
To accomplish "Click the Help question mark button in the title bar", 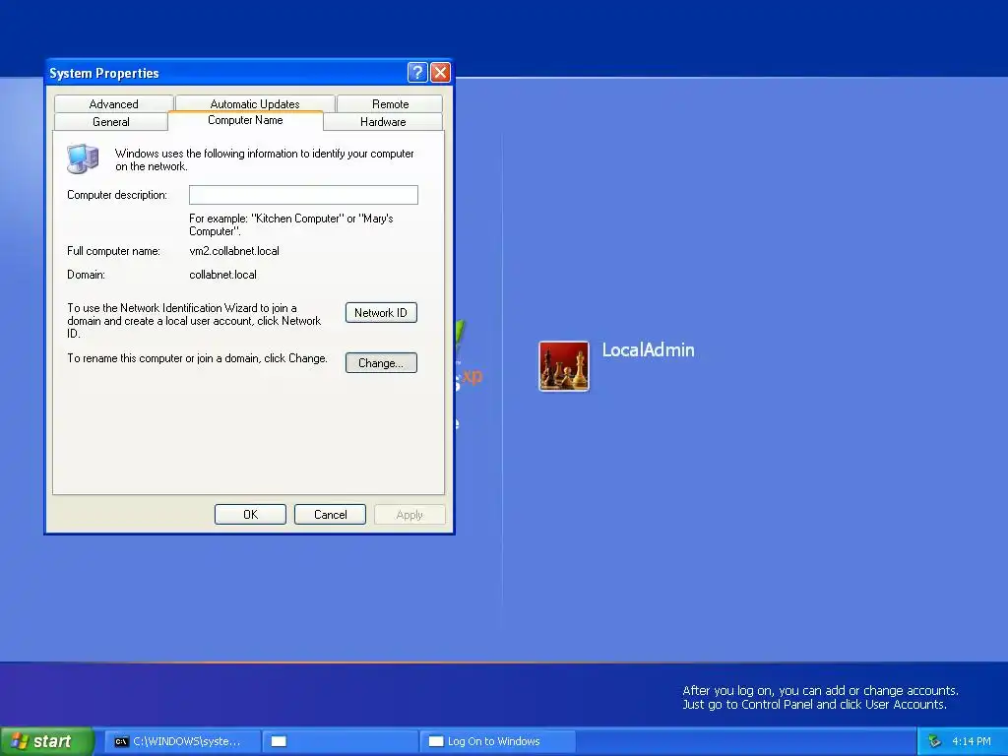I will 417,72.
